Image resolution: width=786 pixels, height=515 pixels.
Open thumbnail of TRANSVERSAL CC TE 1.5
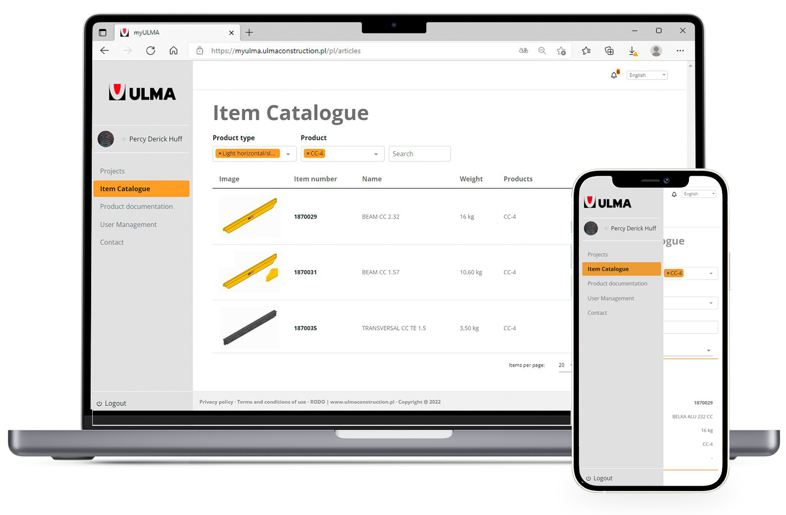click(x=249, y=328)
